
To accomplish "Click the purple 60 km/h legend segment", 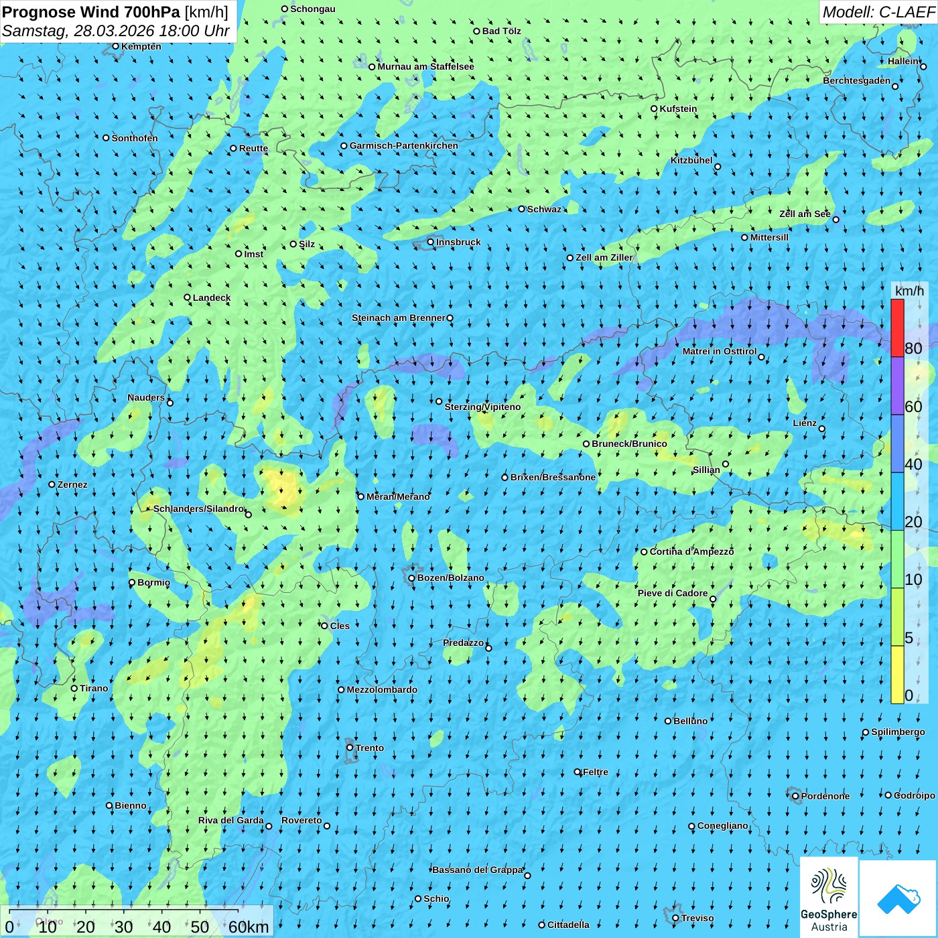I will (897, 386).
